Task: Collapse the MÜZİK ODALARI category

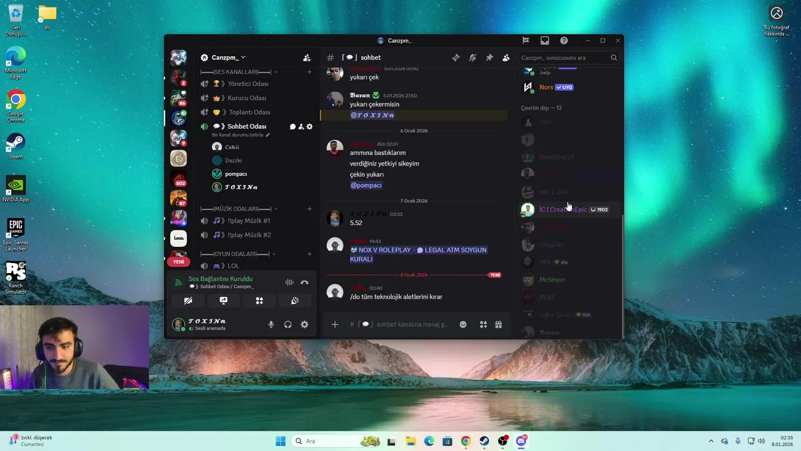Action: pos(238,209)
